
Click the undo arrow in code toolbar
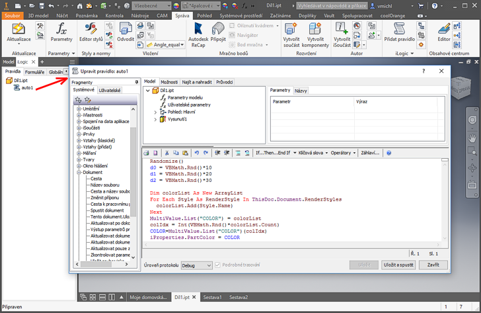point(196,153)
